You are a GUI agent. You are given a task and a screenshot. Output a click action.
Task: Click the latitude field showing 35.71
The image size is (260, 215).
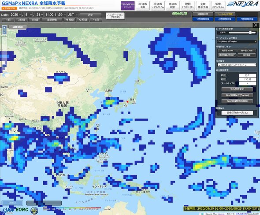coord(248,75)
